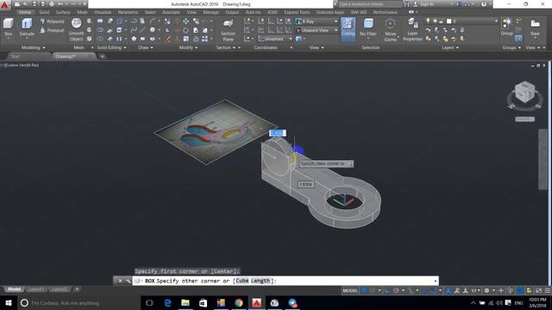
Task: Click the workspace switching gear icon
Action: [486, 291]
